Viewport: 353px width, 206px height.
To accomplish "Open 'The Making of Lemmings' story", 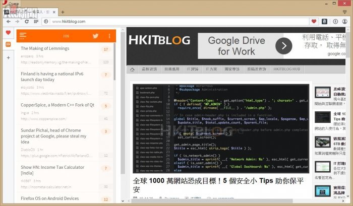I will 45,48.
